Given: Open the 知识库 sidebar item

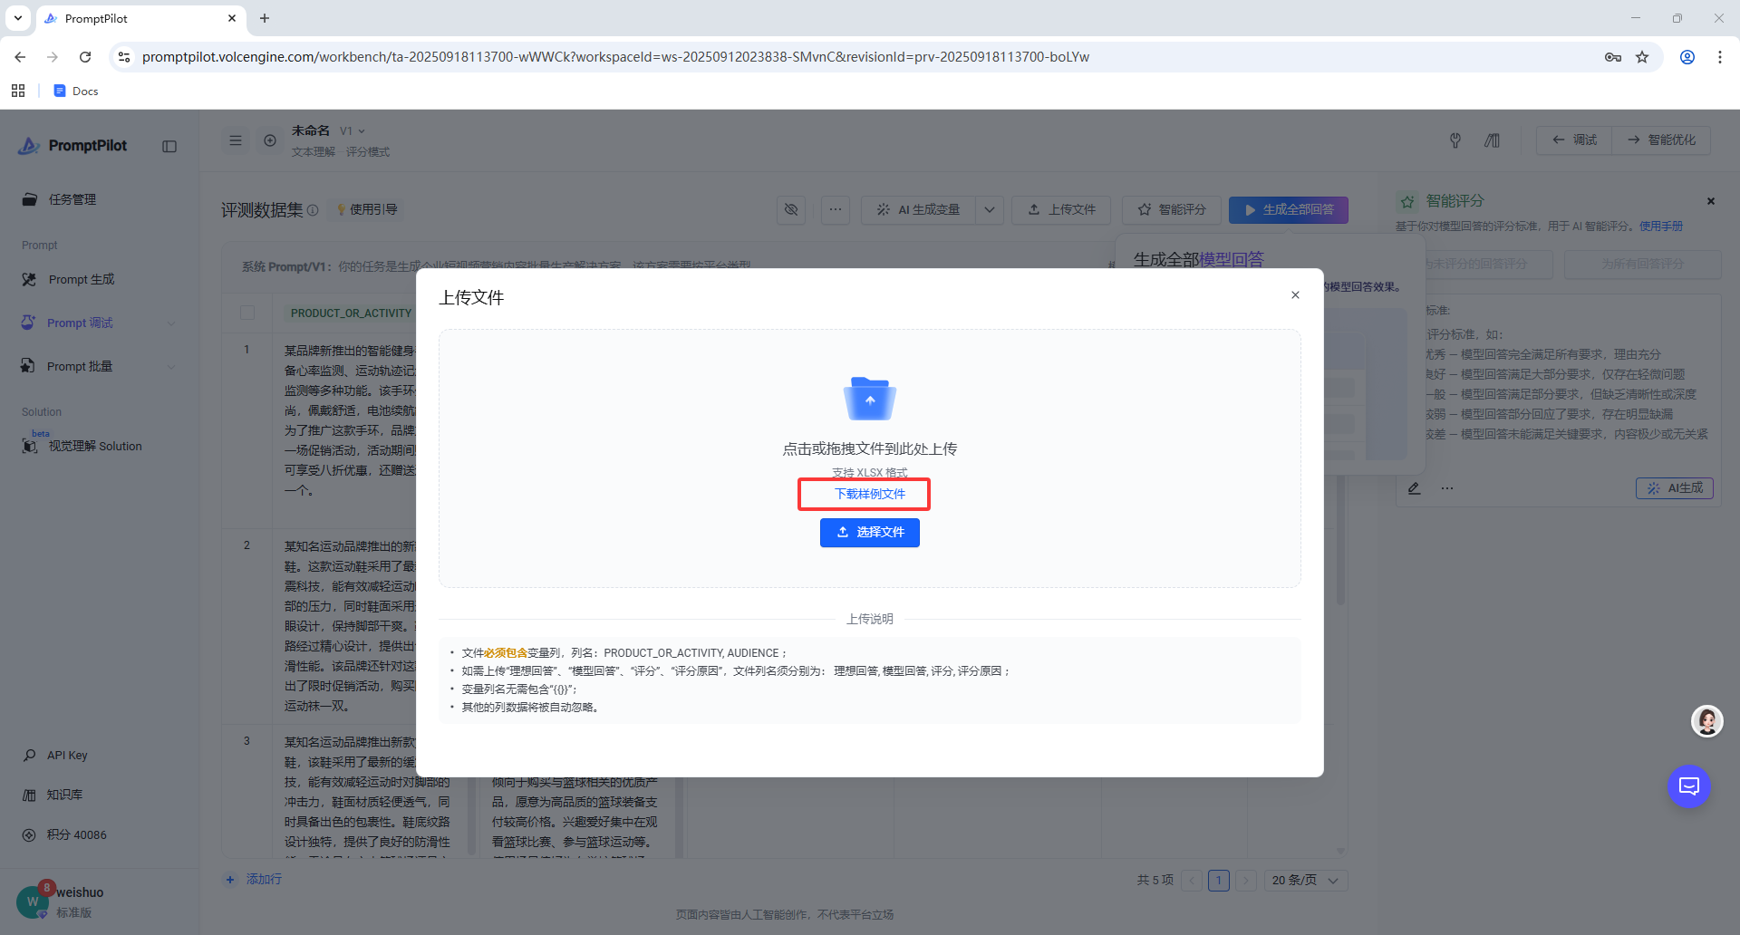Looking at the screenshot, I should pyautogui.click(x=64, y=795).
